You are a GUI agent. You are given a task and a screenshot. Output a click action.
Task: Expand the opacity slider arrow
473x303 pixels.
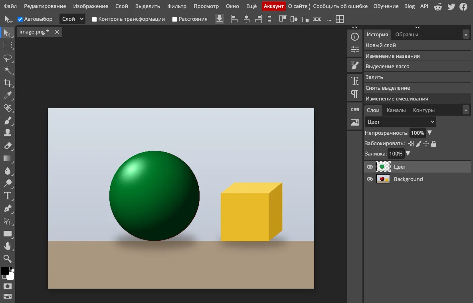tap(429, 133)
